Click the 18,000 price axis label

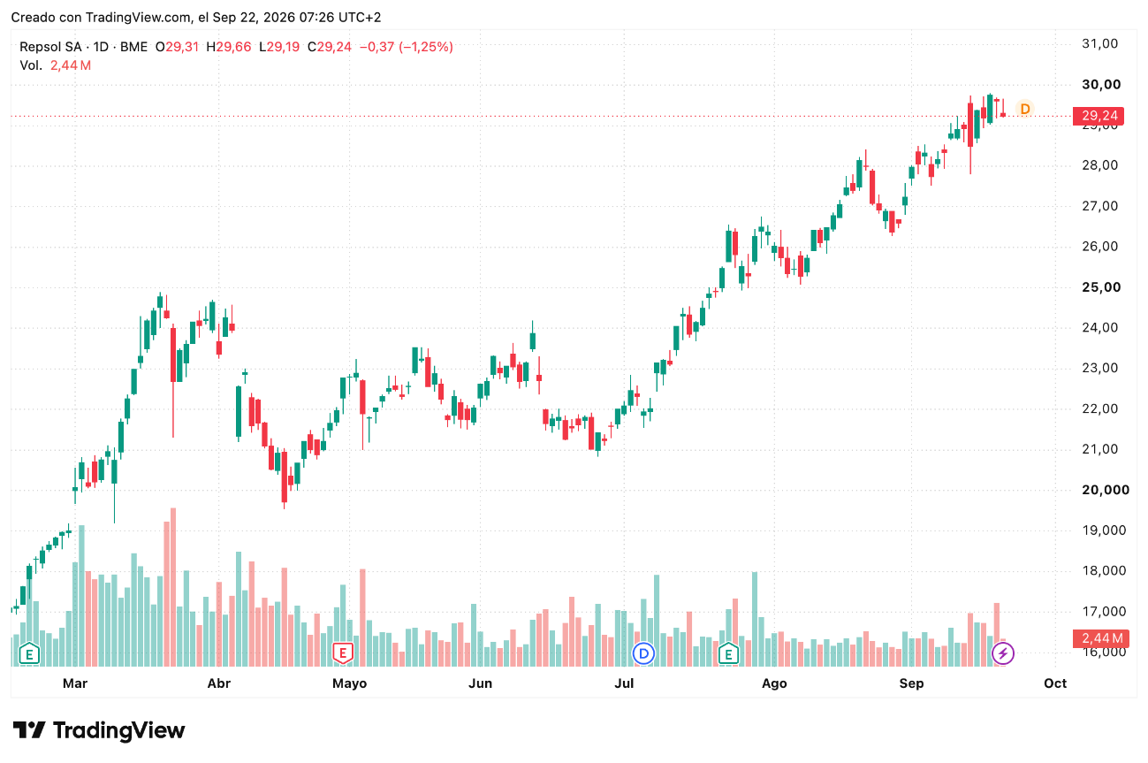[1105, 571]
